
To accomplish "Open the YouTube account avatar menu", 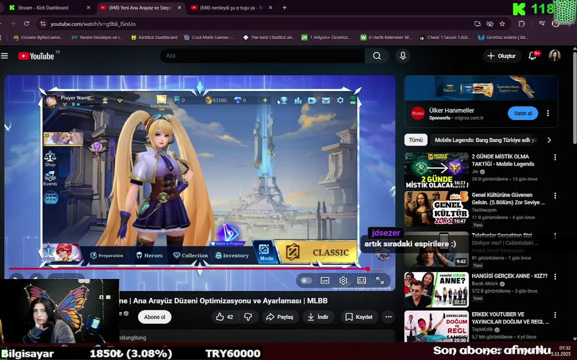I will click(554, 55).
